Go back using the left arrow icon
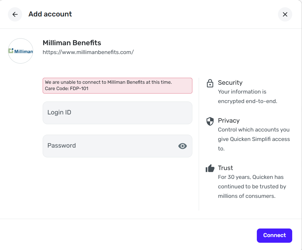 click(x=15, y=14)
